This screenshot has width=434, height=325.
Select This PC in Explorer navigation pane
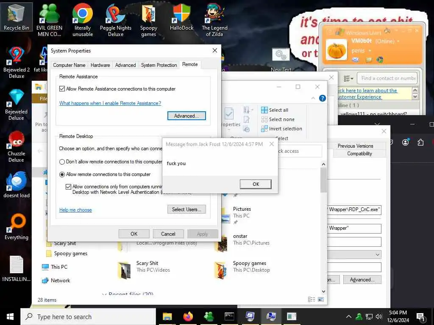click(55, 267)
